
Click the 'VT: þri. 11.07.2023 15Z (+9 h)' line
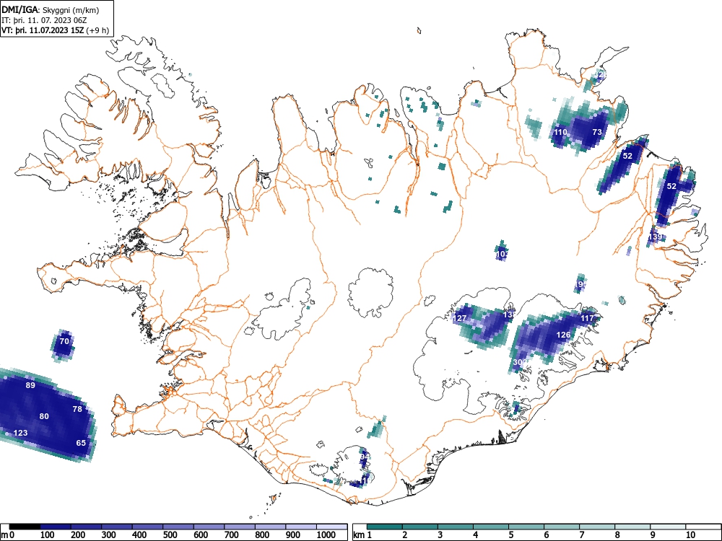(56, 30)
